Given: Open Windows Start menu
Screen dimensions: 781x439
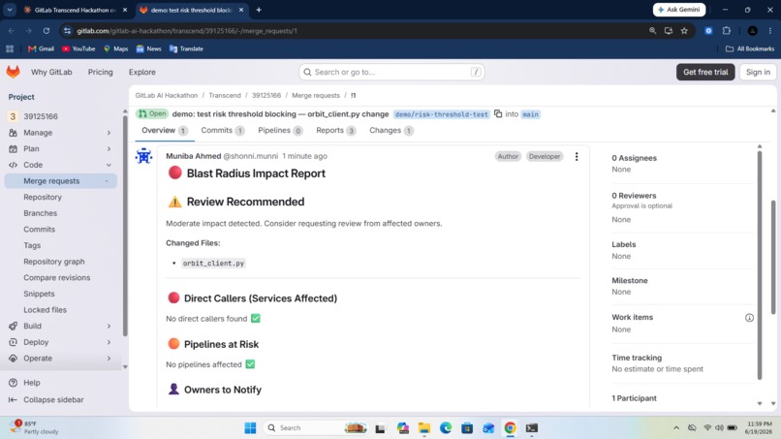Looking at the screenshot, I should [250, 428].
